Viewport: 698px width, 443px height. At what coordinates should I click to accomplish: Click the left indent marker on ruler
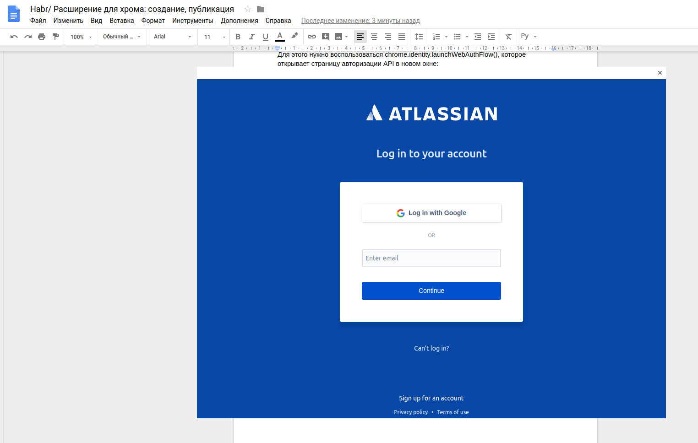(277, 48)
